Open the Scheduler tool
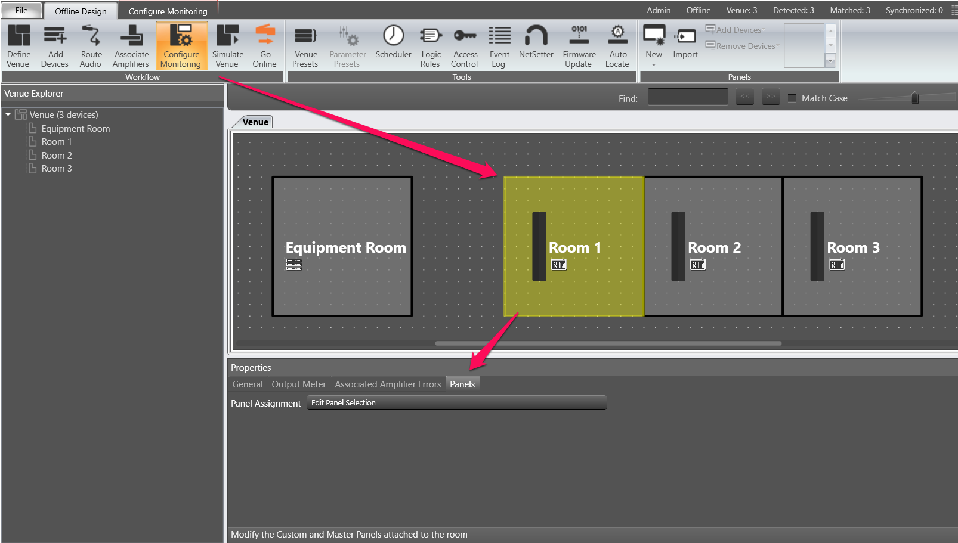The height and width of the screenshot is (543, 958). pos(393,41)
